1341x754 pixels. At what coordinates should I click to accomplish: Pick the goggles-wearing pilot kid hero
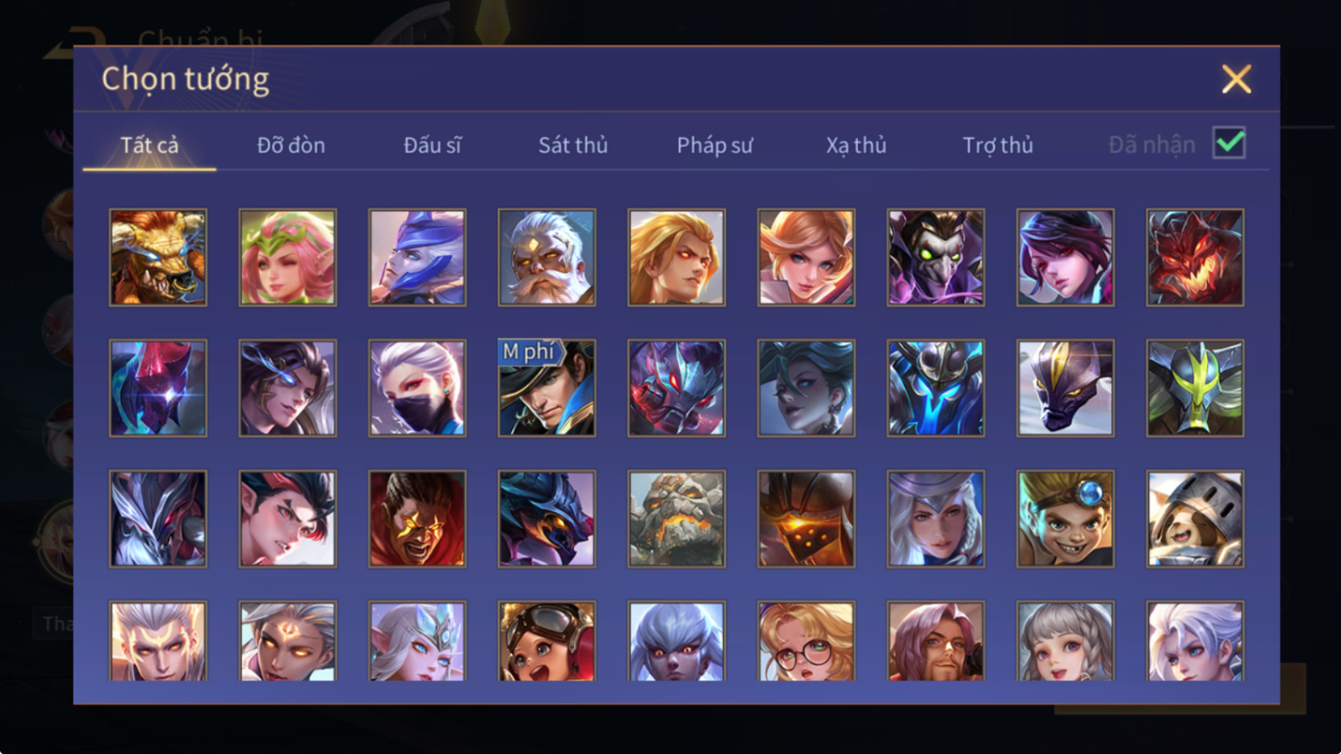click(x=547, y=640)
